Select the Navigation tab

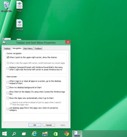[x=17, y=48]
